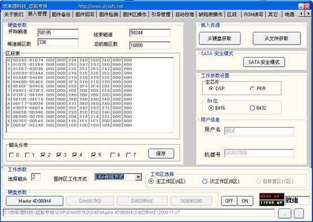
Task: Open the ROM读写 tab
Action: tap(254, 15)
